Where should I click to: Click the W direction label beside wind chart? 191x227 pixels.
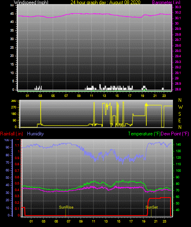click(180, 107)
